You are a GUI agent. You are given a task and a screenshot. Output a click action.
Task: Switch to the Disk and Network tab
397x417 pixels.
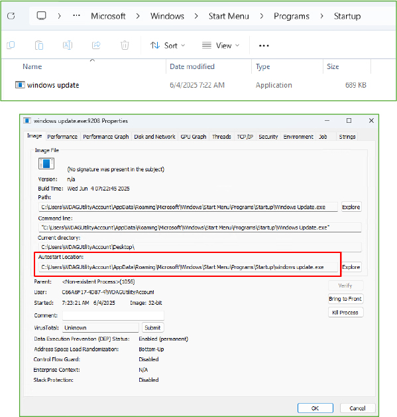[154, 137]
